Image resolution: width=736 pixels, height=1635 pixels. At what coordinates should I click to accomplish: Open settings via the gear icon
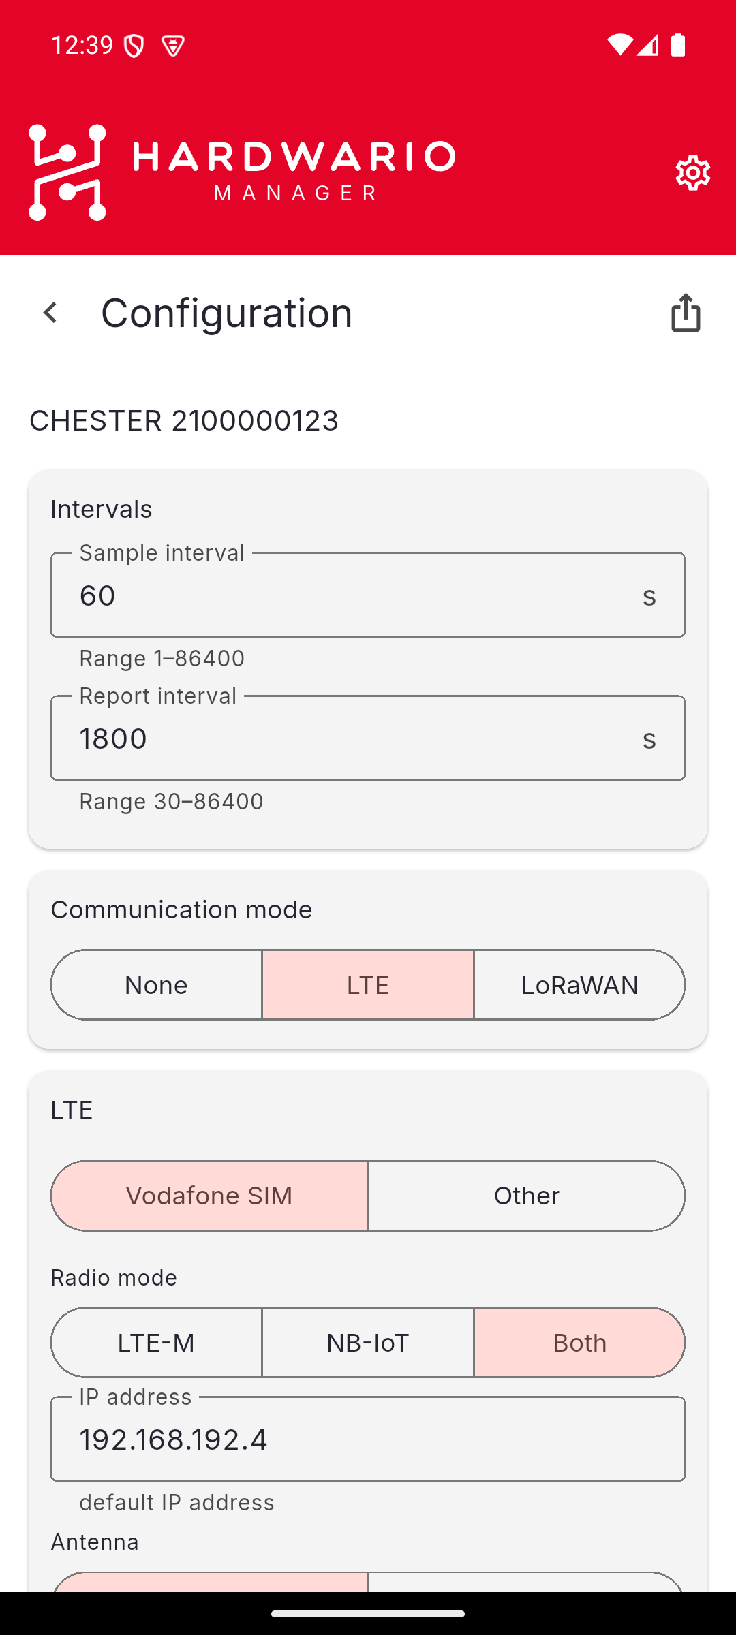(x=693, y=172)
